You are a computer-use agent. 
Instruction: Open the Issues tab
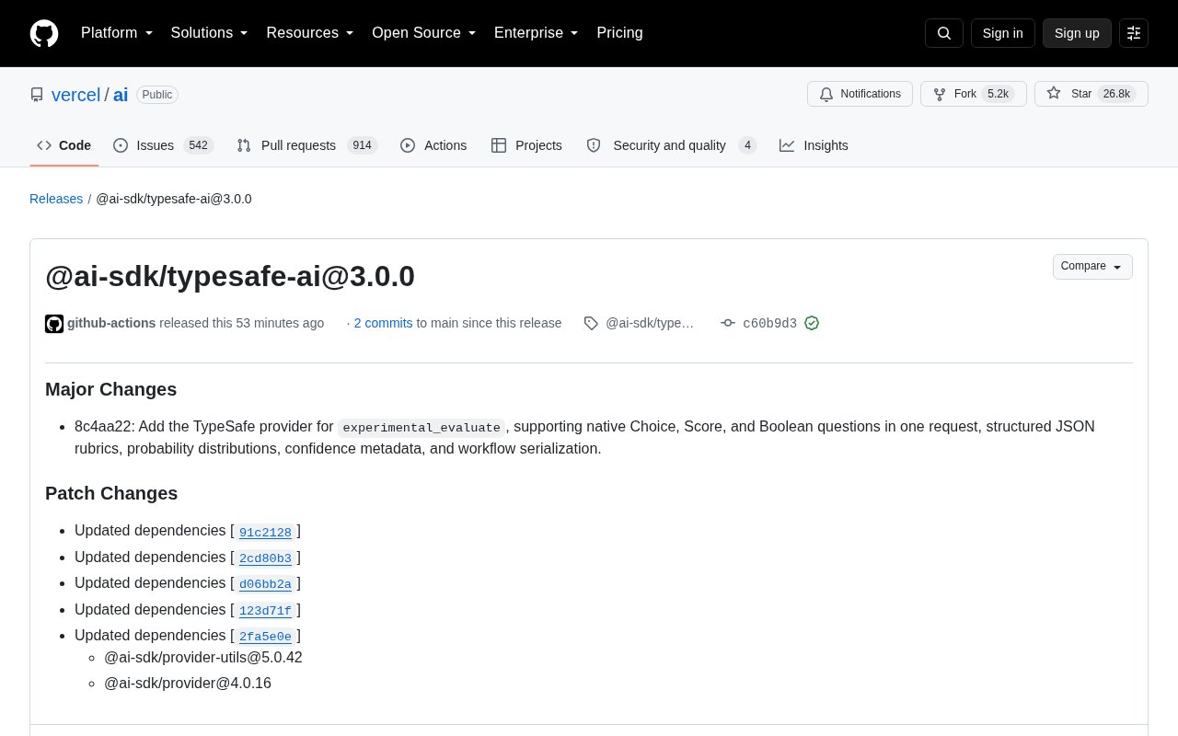click(164, 145)
